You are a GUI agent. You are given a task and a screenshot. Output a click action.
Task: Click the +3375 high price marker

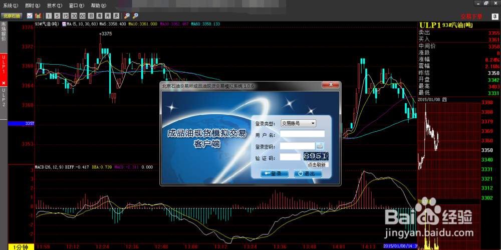point(105,34)
